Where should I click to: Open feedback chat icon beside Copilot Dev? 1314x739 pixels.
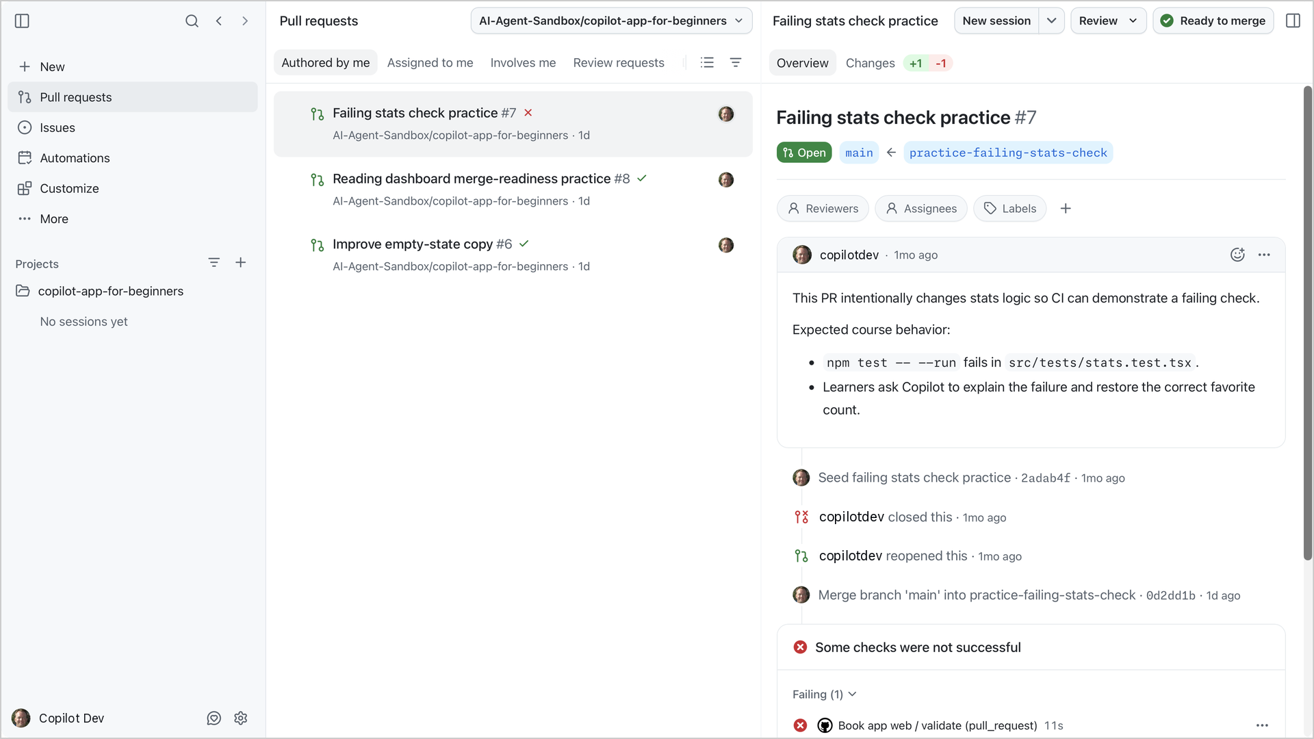pos(214,718)
